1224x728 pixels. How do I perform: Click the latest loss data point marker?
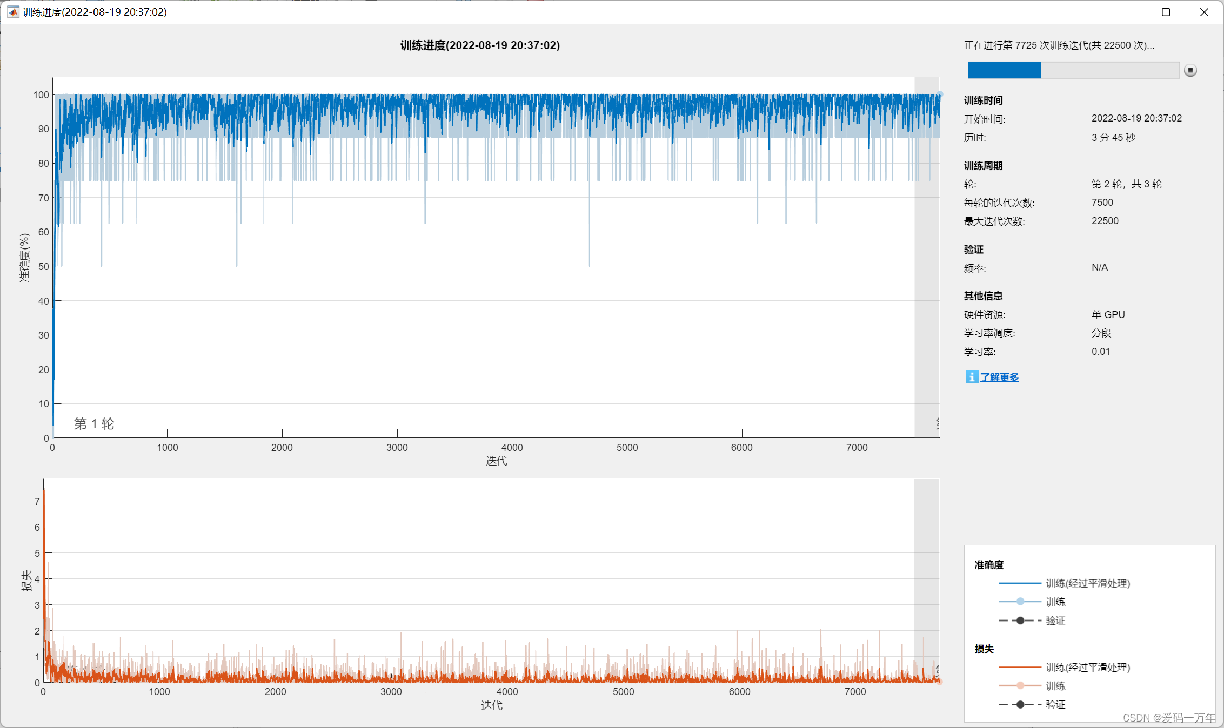(x=940, y=682)
